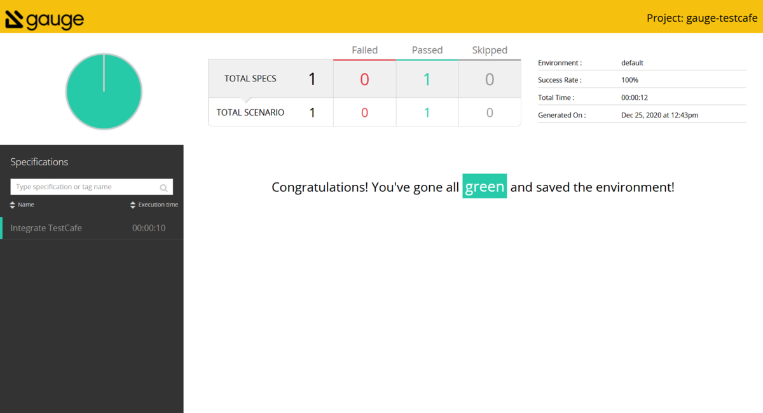Click the TOTAL SCENARIO label
The image size is (763, 413).
251,112
